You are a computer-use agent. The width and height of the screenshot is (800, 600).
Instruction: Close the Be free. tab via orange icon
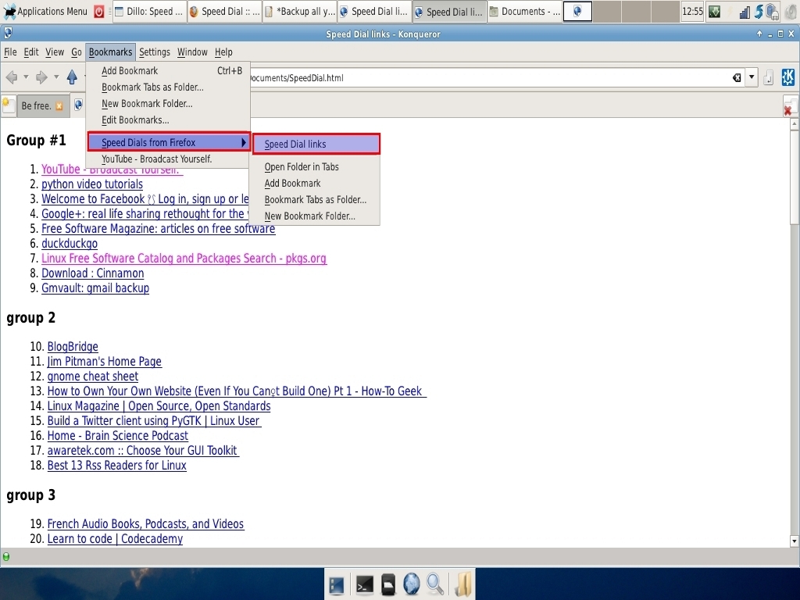tap(59, 106)
